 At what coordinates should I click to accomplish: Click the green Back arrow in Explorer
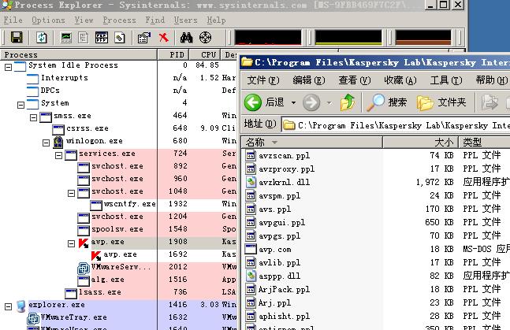[x=253, y=102]
